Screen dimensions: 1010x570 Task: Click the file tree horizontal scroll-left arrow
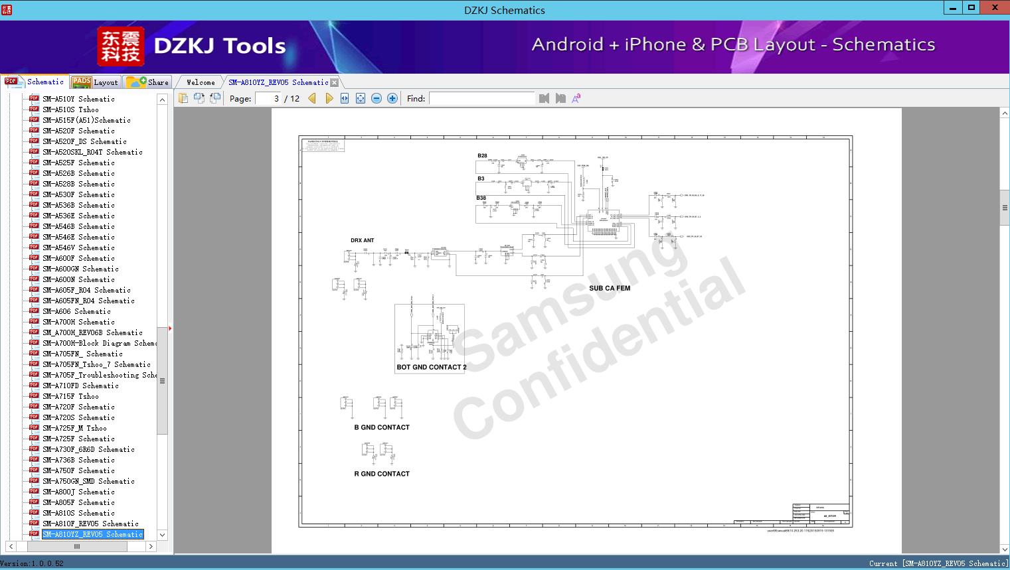[x=11, y=546]
